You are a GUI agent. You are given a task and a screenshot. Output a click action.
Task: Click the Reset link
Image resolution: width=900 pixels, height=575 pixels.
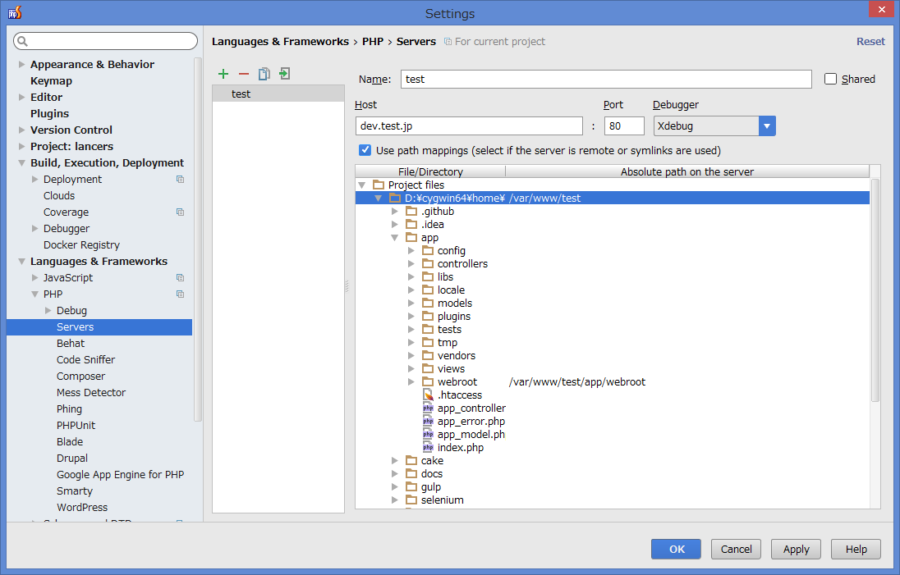point(870,41)
